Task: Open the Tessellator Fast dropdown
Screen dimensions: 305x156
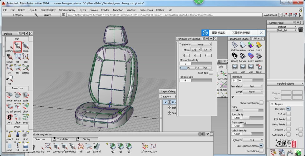Action: click(253, 86)
